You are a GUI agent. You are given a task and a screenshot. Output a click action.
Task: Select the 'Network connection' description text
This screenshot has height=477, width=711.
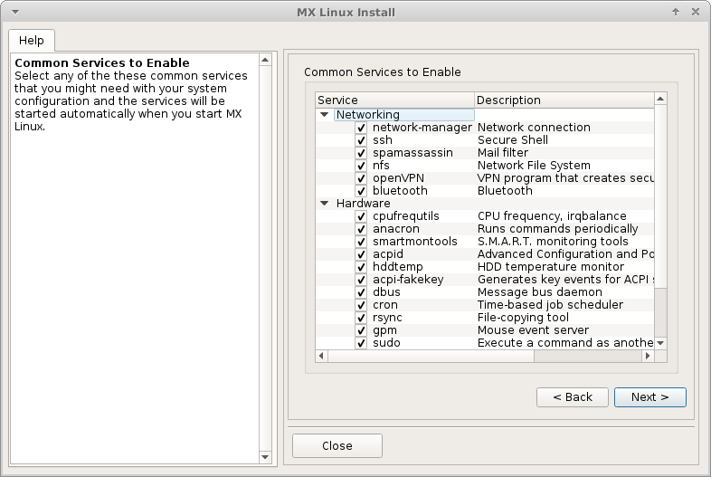534,128
